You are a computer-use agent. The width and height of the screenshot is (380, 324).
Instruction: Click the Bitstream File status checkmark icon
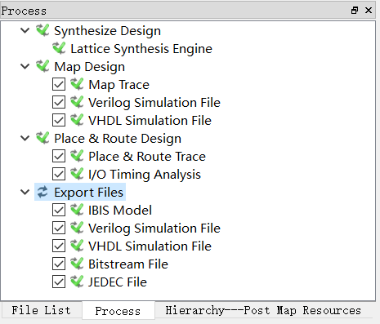click(77, 264)
